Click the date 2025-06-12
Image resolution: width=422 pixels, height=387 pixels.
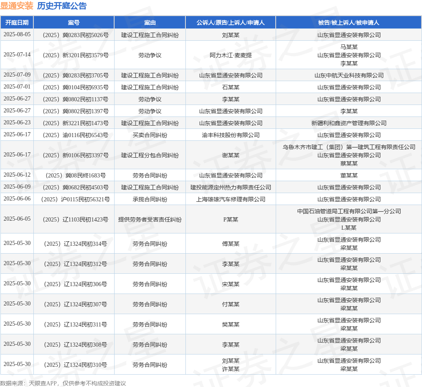point(17,175)
